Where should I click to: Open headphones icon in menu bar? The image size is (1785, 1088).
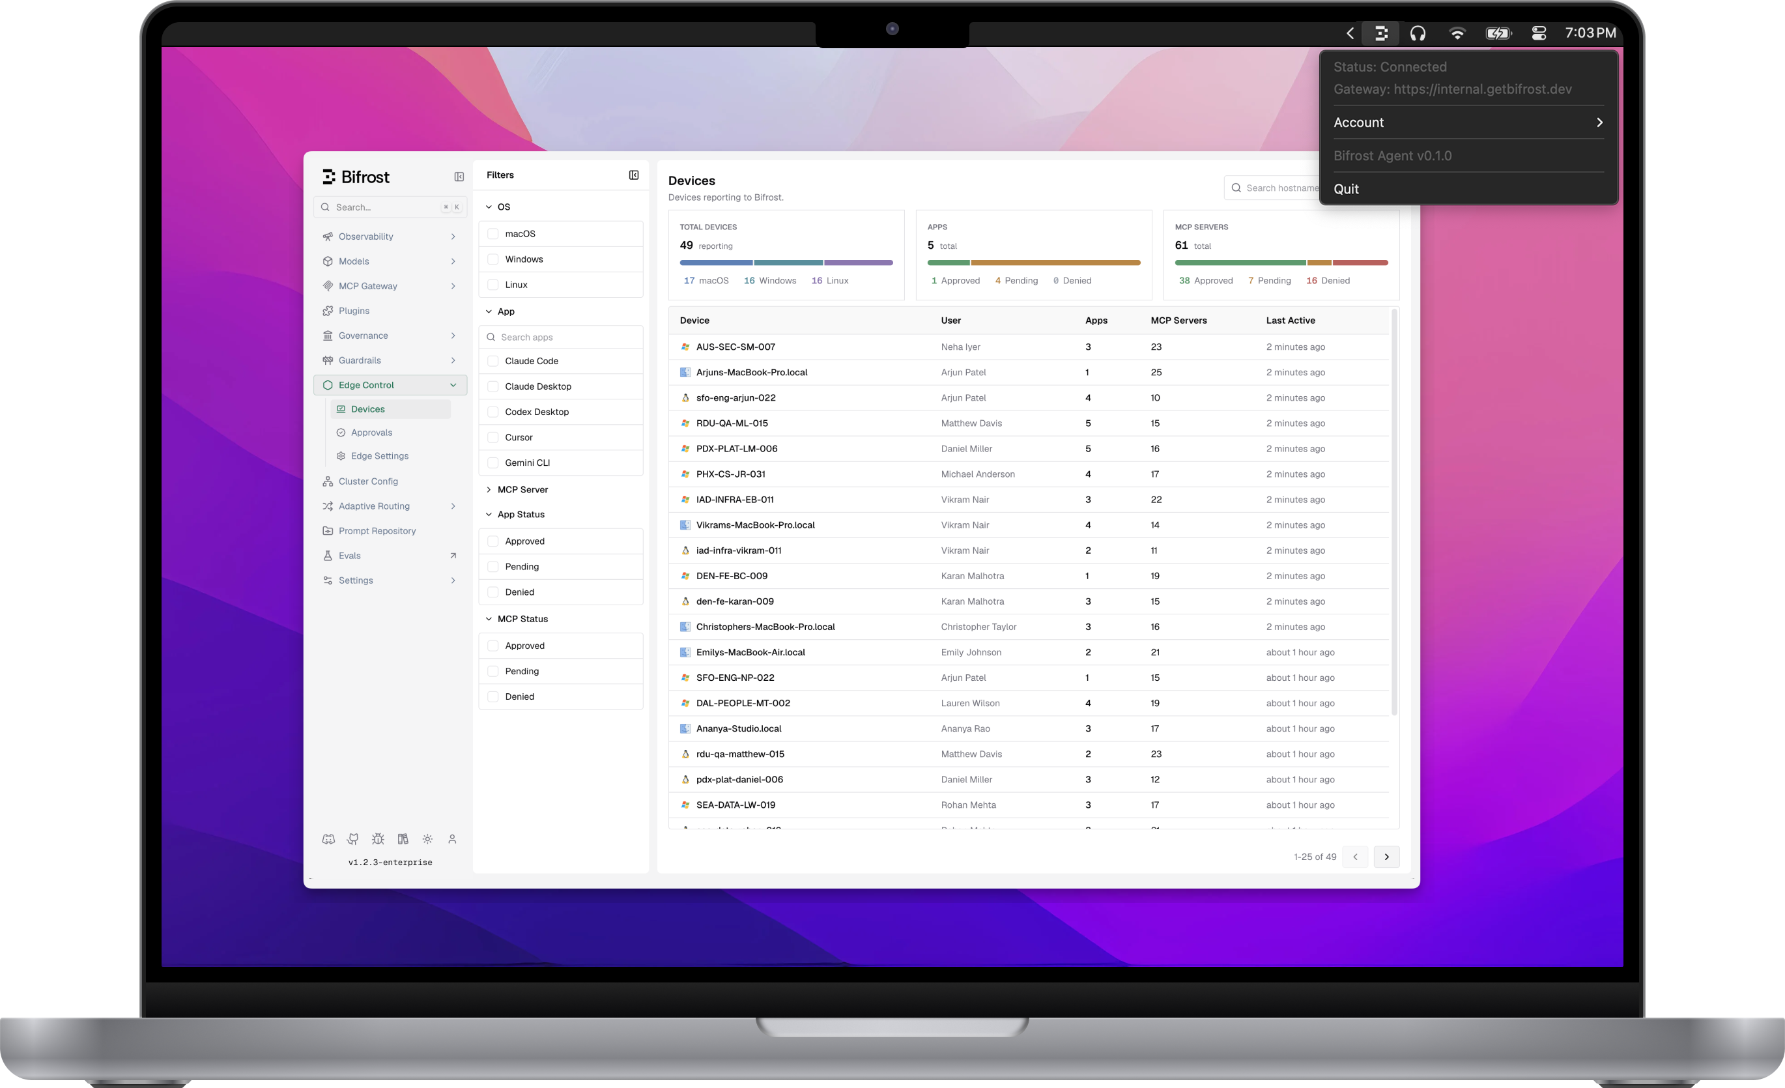(1418, 33)
